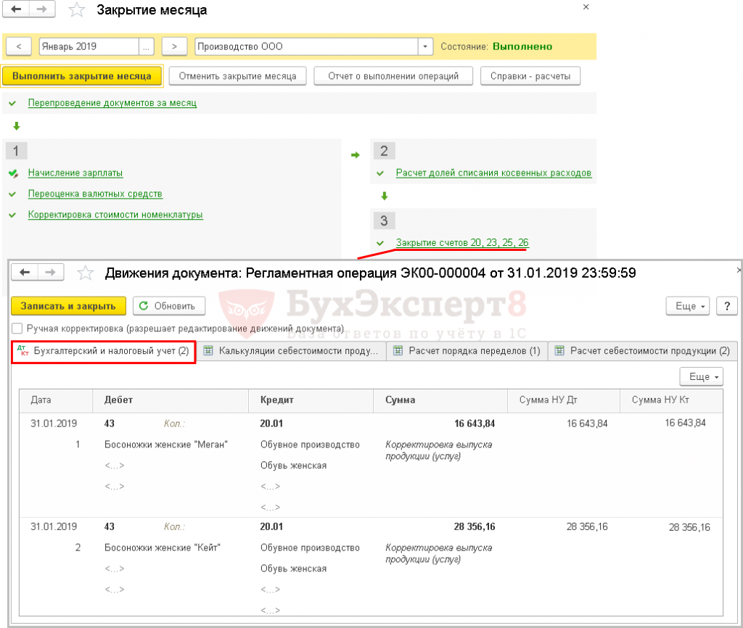Screen dimensions: 743x628
Task: Click the previous month arrow button
Action: [18, 46]
